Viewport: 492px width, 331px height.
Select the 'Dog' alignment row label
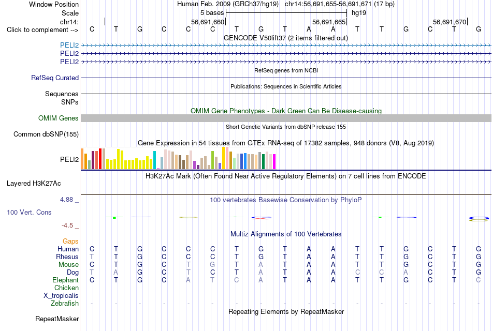point(73,273)
